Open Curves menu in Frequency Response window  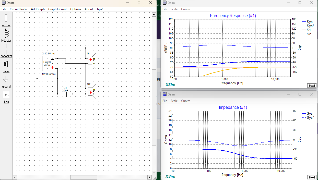click(x=186, y=9)
